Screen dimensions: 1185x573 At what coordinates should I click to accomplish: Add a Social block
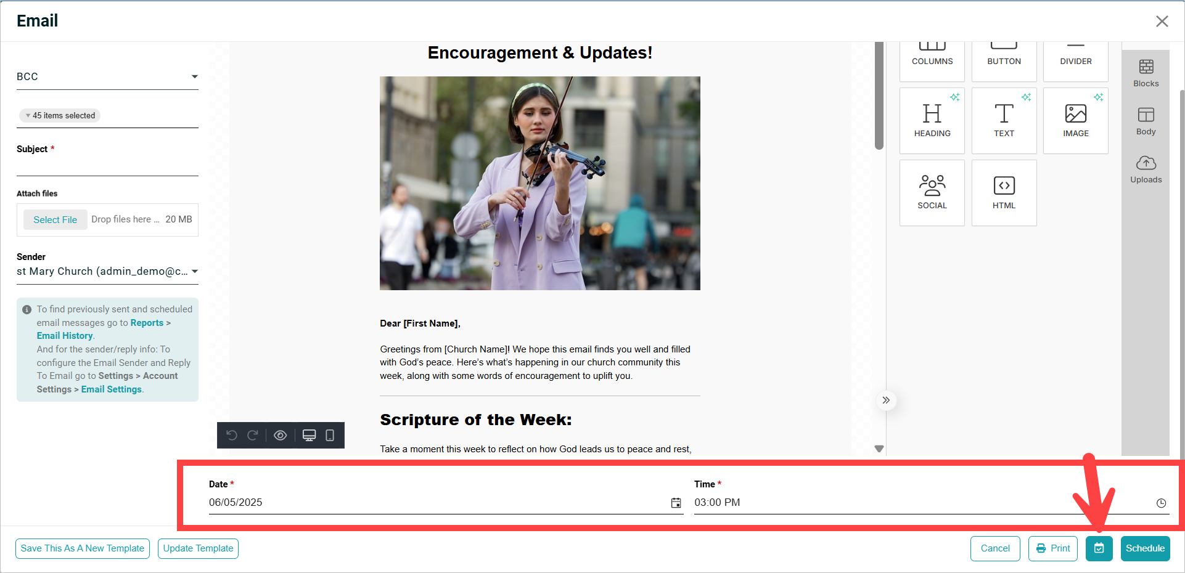[x=932, y=193]
